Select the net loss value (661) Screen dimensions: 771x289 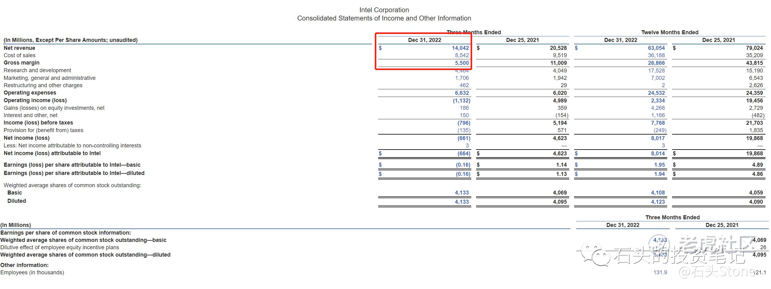[x=464, y=138]
